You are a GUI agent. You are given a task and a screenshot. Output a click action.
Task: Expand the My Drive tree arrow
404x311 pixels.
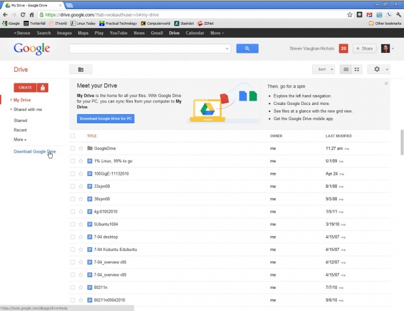11,100
